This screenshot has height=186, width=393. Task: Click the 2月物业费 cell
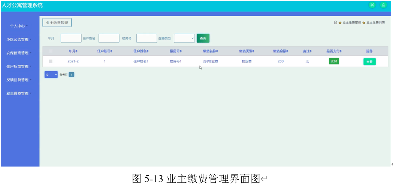pyautogui.click(x=211, y=61)
